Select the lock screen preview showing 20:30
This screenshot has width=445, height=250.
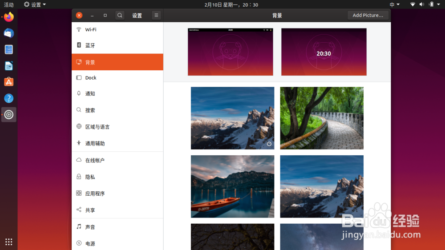tap(324, 52)
